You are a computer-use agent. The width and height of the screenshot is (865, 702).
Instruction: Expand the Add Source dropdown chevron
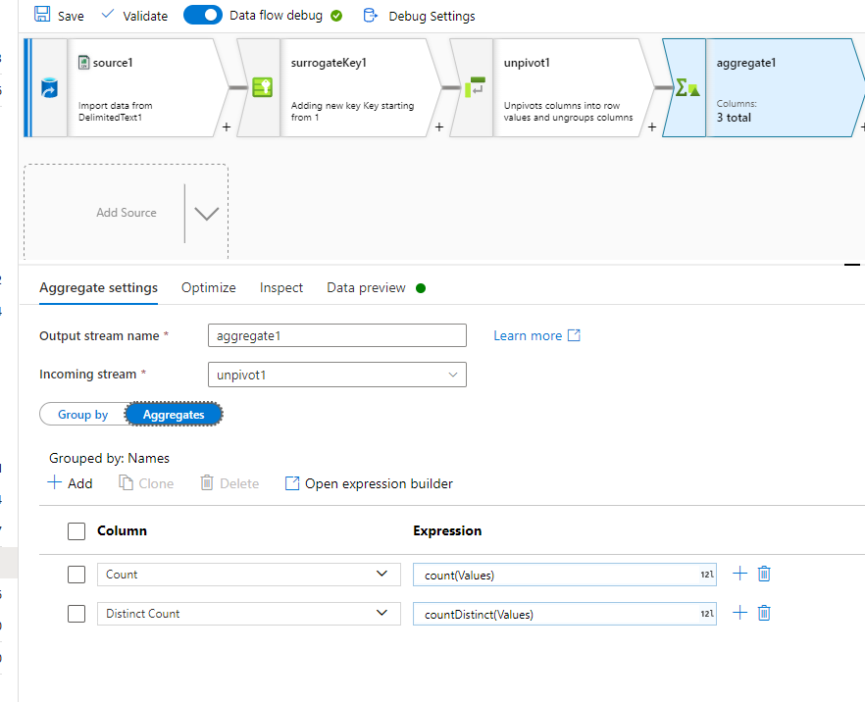pyautogui.click(x=207, y=214)
